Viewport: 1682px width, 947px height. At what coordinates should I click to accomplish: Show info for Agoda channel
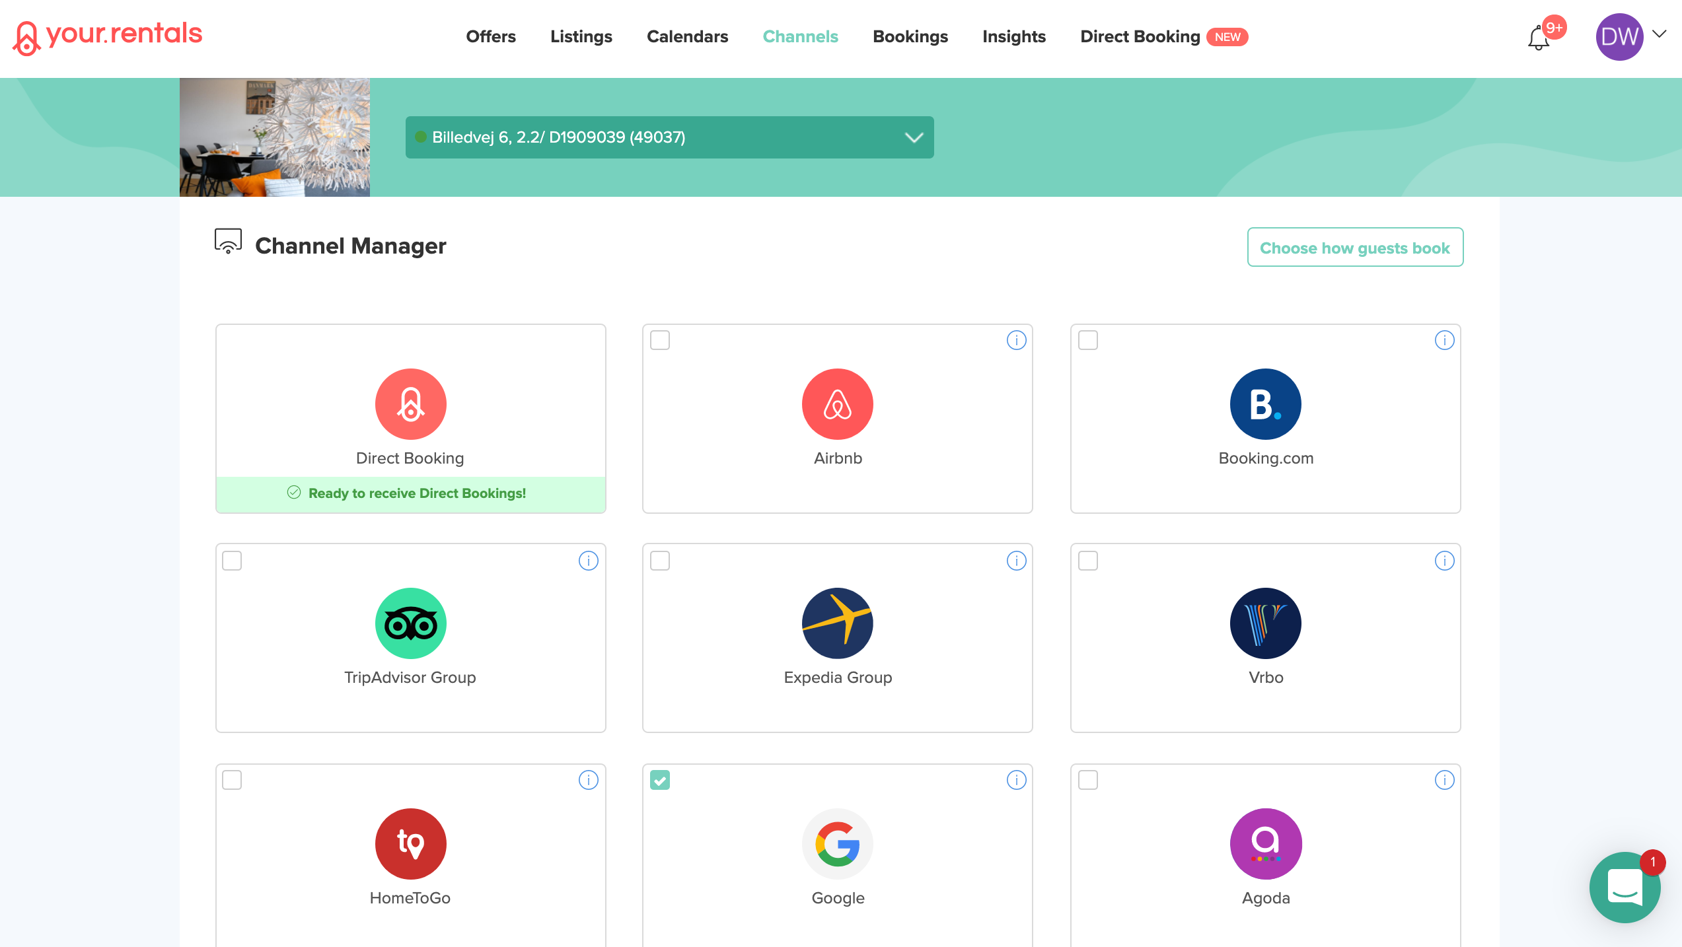1444,780
